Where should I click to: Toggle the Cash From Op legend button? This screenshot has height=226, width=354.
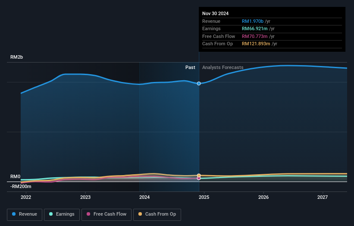[157, 214]
